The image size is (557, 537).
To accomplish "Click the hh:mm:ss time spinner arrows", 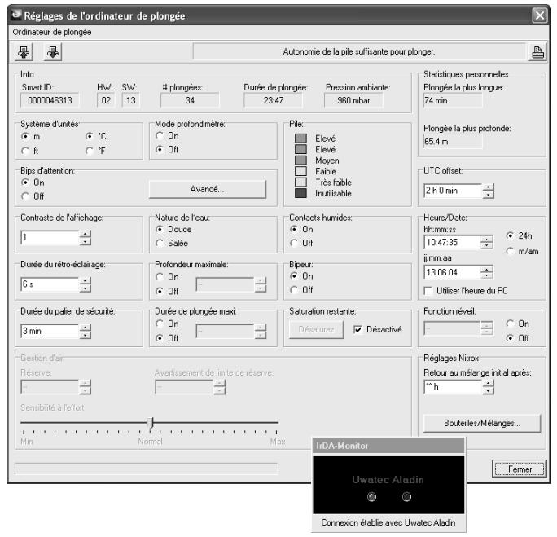I will [x=487, y=242].
